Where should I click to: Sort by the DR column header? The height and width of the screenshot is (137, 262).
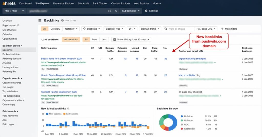click(x=92, y=48)
